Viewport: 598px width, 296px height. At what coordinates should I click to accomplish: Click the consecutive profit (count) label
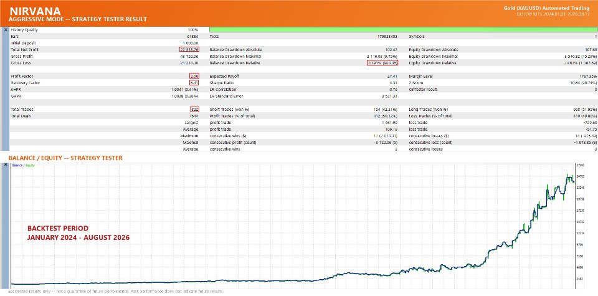click(x=233, y=143)
